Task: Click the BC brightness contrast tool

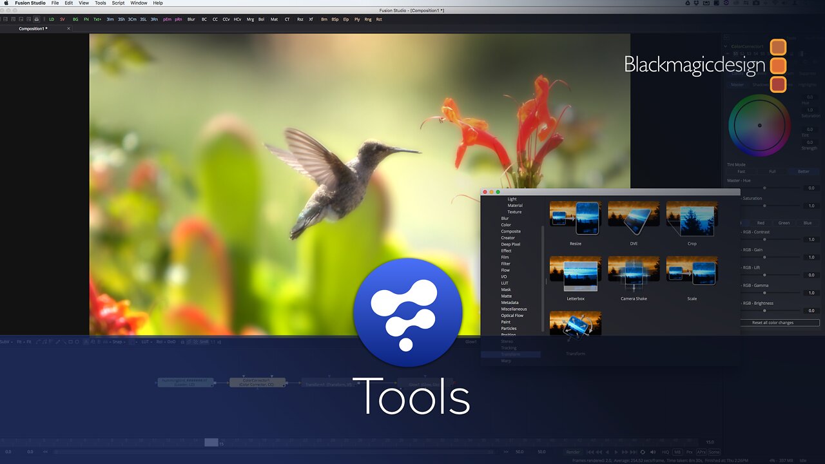Action: tap(204, 19)
